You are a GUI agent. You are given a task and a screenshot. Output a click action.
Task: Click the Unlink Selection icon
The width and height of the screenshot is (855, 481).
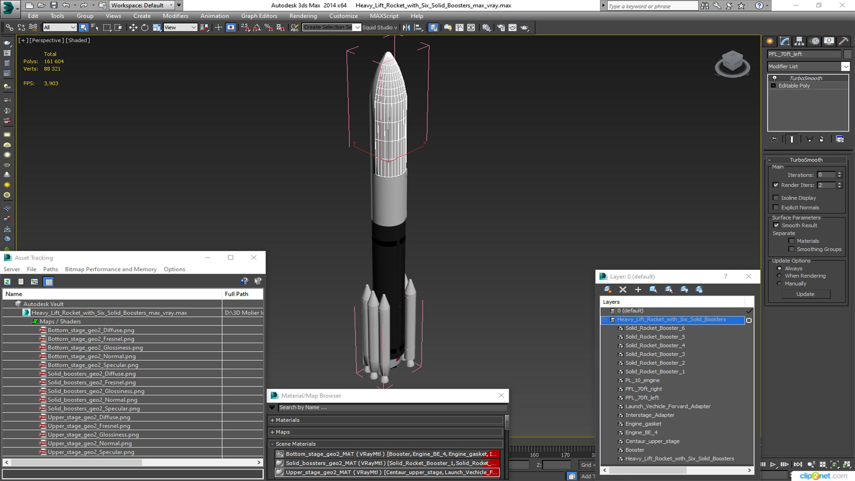tap(21, 28)
